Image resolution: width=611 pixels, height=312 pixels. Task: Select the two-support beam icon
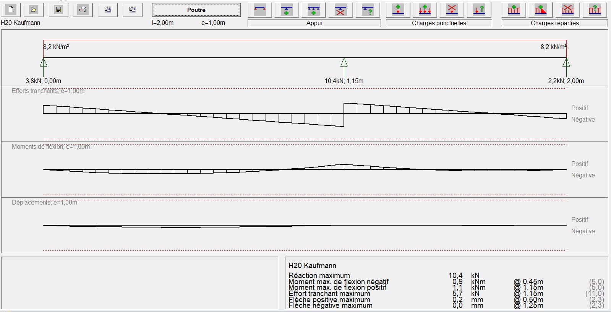click(x=260, y=10)
